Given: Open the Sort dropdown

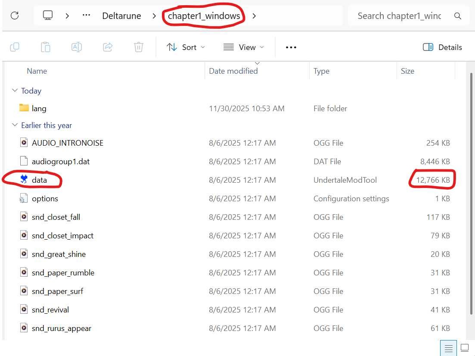Looking at the screenshot, I should 186,47.
